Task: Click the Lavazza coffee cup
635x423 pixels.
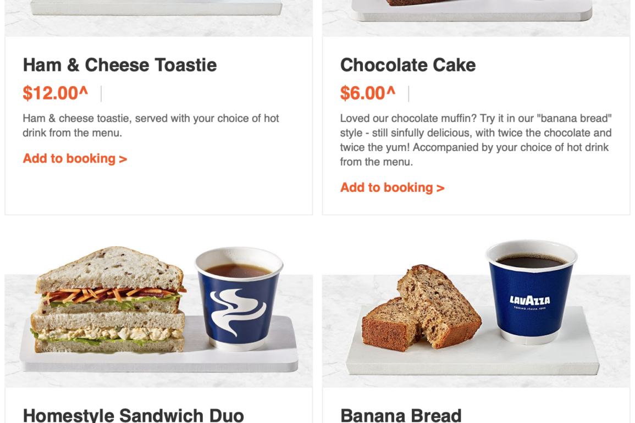Action: tap(531, 292)
